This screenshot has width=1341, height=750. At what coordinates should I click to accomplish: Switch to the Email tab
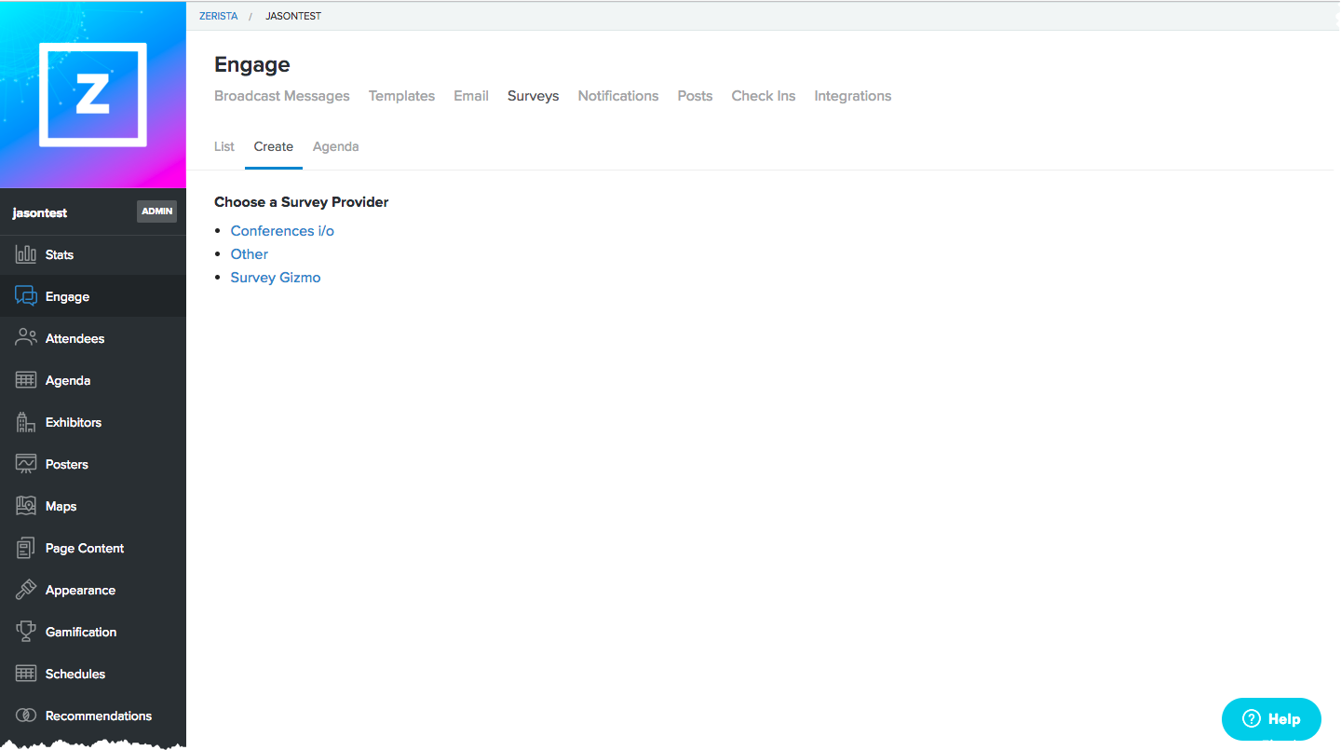click(471, 96)
